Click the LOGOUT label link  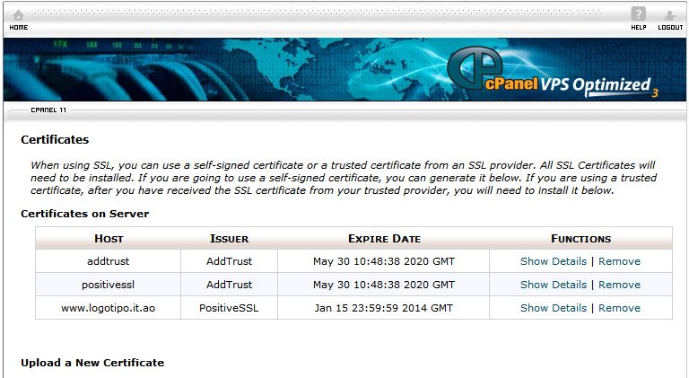click(670, 27)
